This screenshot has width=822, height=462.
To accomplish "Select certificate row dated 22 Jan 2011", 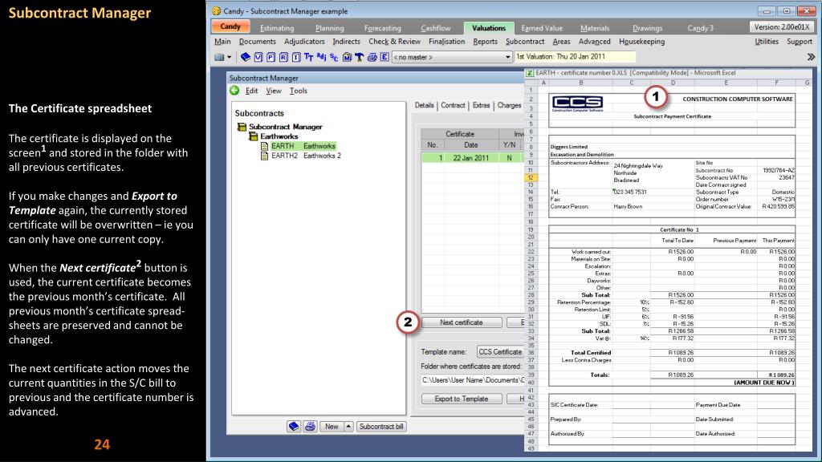I will point(472,158).
